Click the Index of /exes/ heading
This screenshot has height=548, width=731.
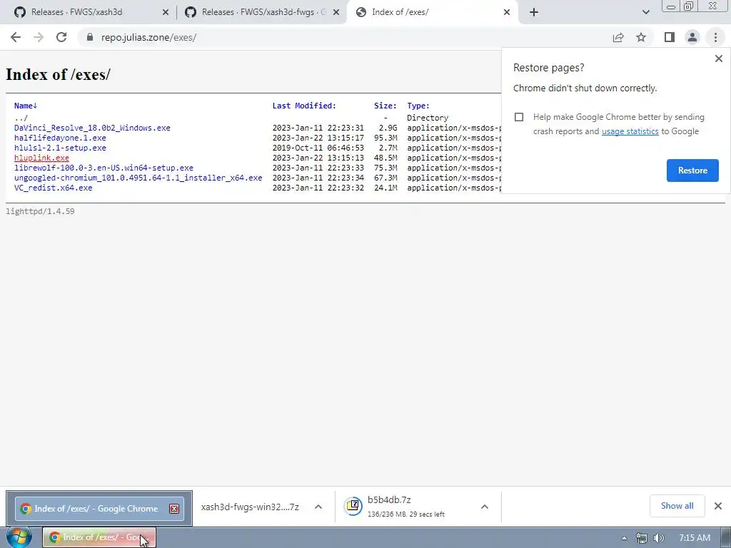pos(58,74)
